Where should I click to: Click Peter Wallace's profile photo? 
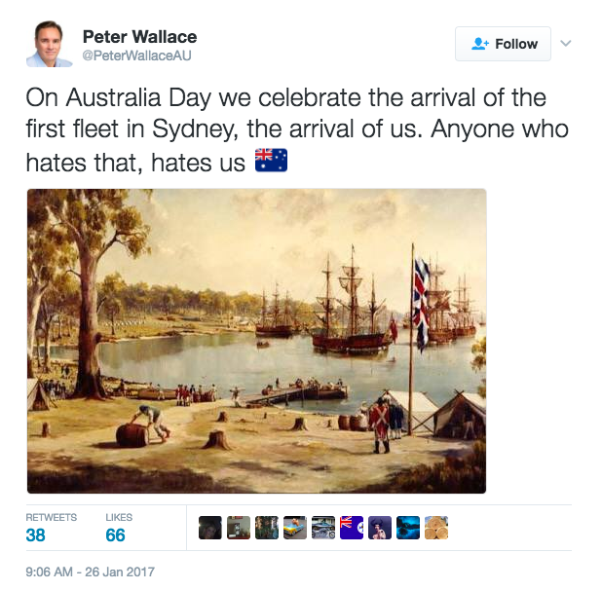point(49,44)
